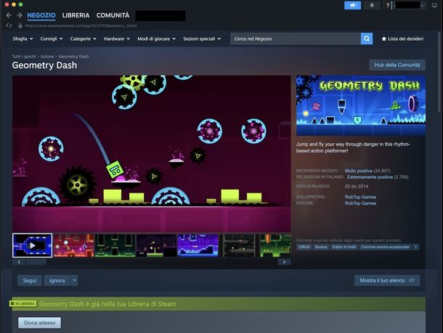Viewport: 443px width, 333px height.
Task: Open Estremamente positive Italian reviews
Action: pyautogui.click(x=370, y=177)
